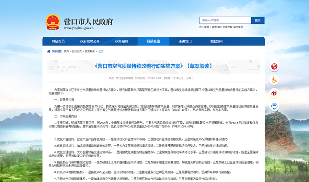Click the red globe icon in sidebar
Image resolution: width=309 pixels, height=182 pixels.
274,67
